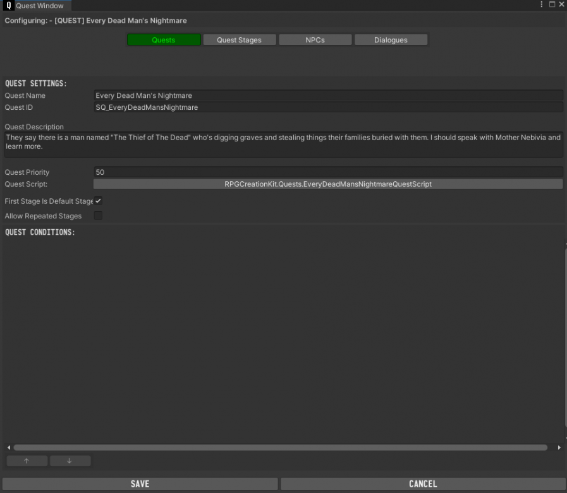Switch to the Quest Stages tab
Image resolution: width=567 pixels, height=493 pixels.
239,40
